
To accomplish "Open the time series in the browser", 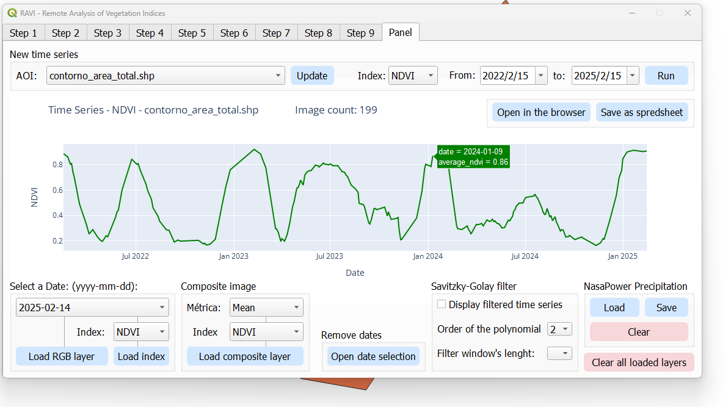I will 541,112.
